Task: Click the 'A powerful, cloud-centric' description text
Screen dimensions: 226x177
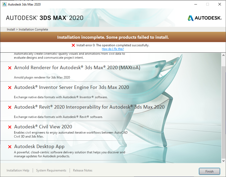Action: point(69,154)
